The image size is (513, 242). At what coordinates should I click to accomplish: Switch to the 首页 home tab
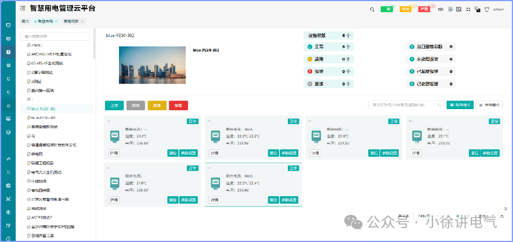pos(25,21)
